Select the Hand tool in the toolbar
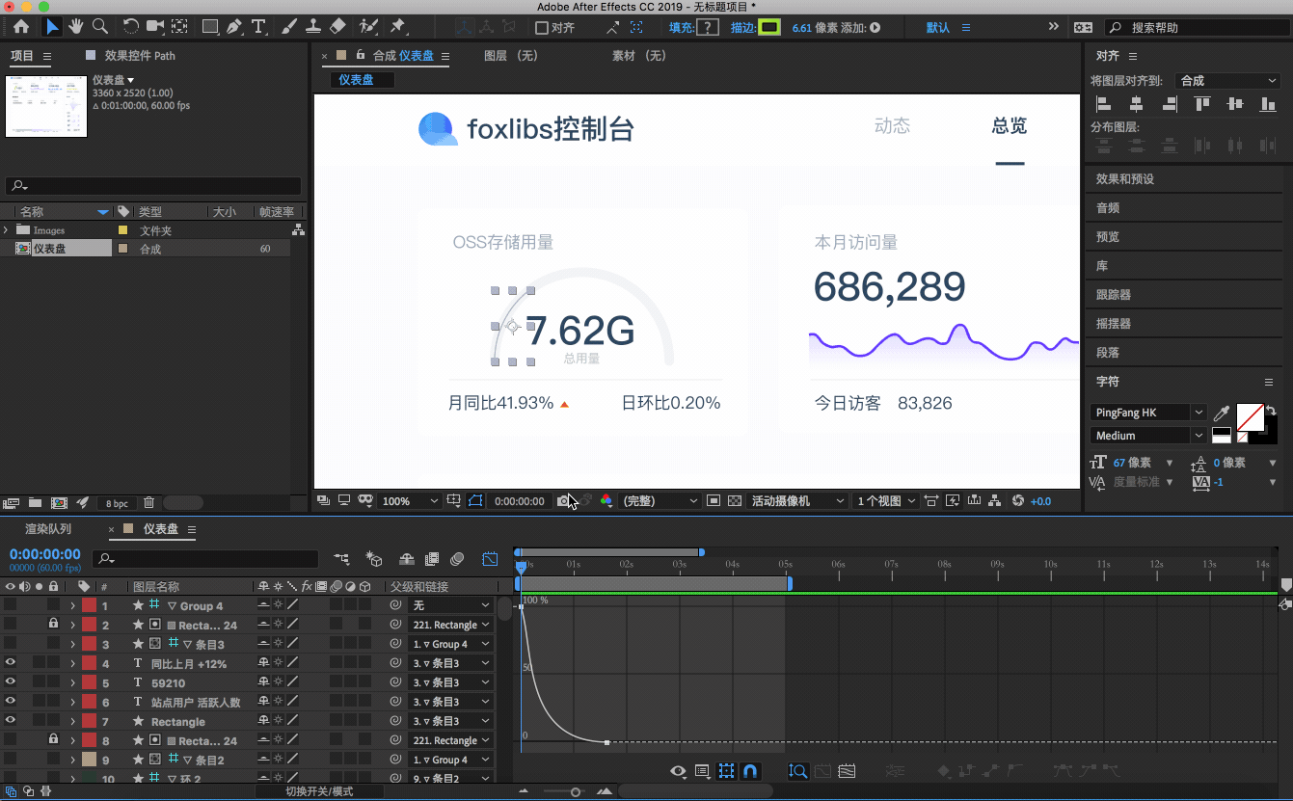This screenshot has width=1293, height=801. [74, 26]
